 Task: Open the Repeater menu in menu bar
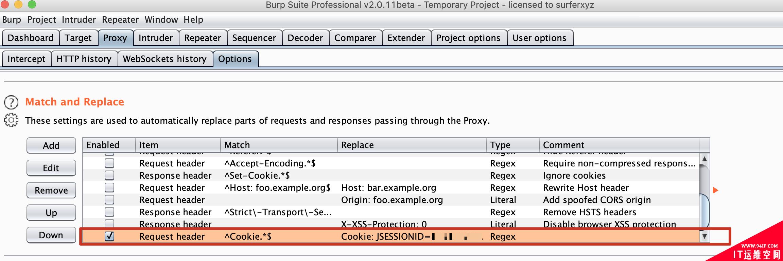click(120, 20)
